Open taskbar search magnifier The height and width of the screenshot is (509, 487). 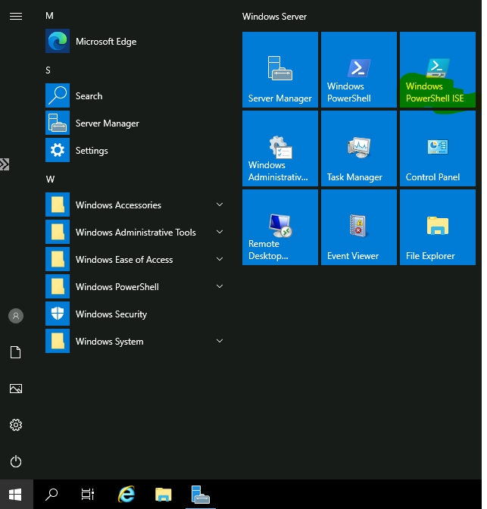pyautogui.click(x=52, y=495)
